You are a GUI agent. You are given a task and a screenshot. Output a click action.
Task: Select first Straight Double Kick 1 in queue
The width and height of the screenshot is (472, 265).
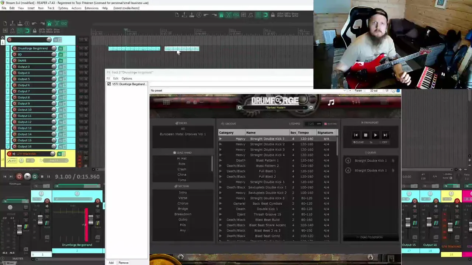[371, 160]
